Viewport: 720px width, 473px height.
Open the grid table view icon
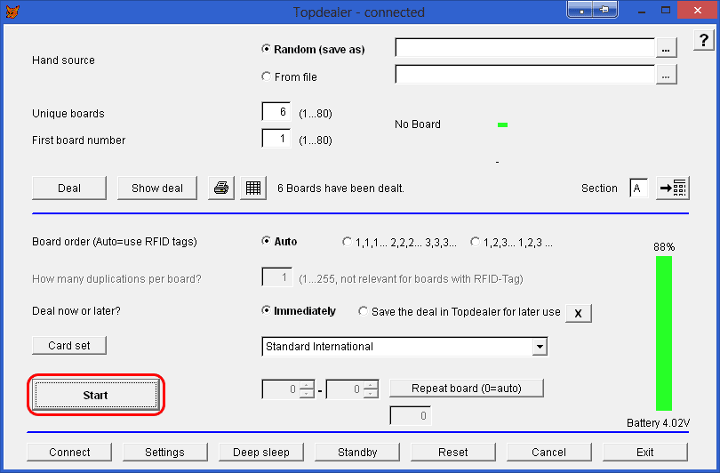point(253,188)
